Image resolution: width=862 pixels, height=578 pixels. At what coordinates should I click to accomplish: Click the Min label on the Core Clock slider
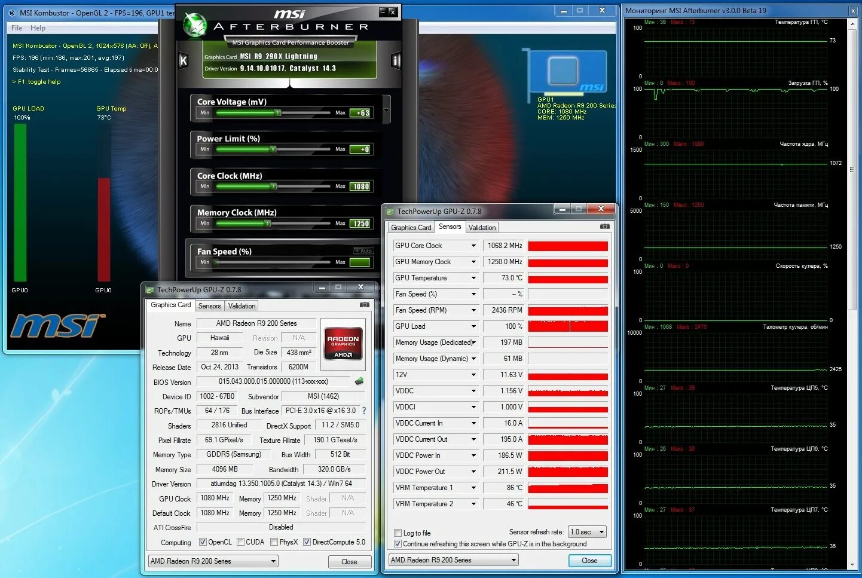click(205, 186)
